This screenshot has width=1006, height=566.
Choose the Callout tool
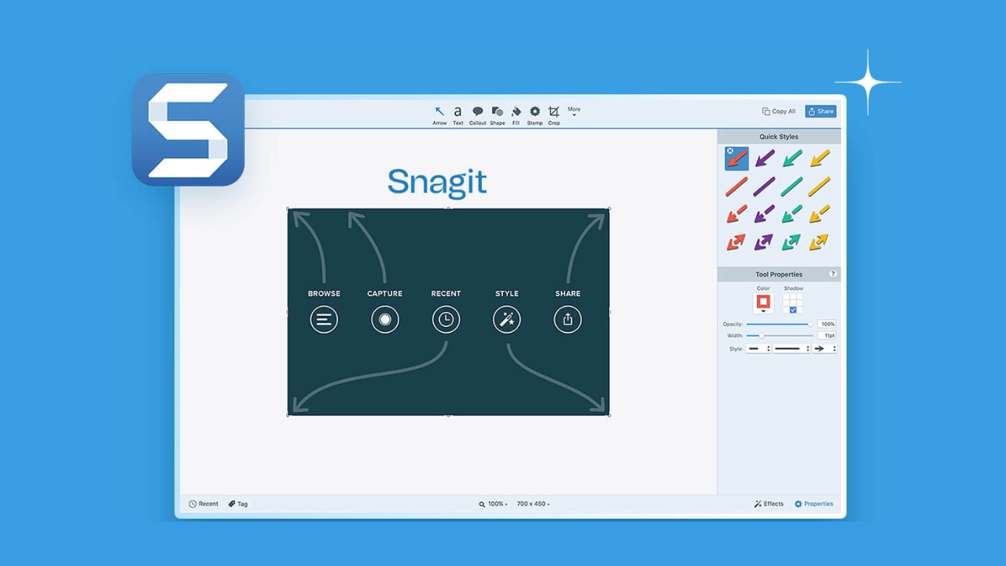click(x=478, y=115)
